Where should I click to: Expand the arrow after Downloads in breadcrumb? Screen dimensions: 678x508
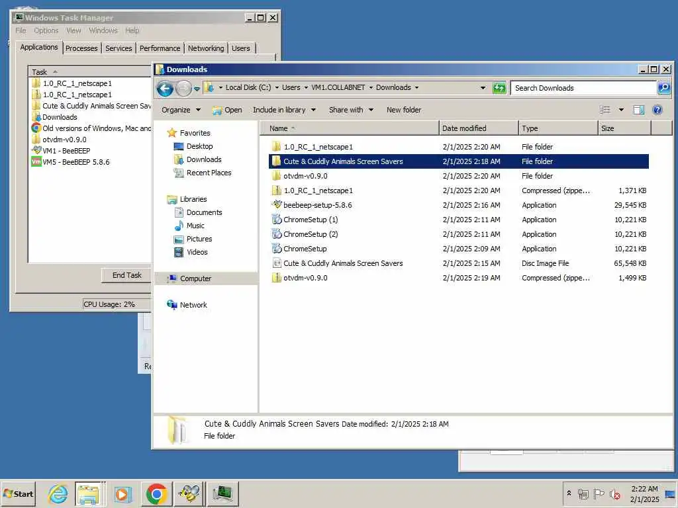pyautogui.click(x=417, y=88)
